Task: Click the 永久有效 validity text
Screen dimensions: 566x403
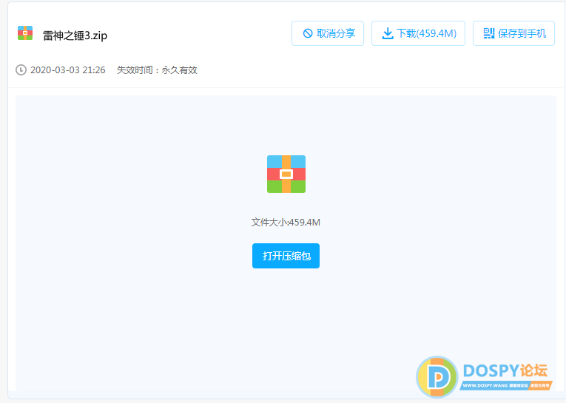Action: pos(179,70)
